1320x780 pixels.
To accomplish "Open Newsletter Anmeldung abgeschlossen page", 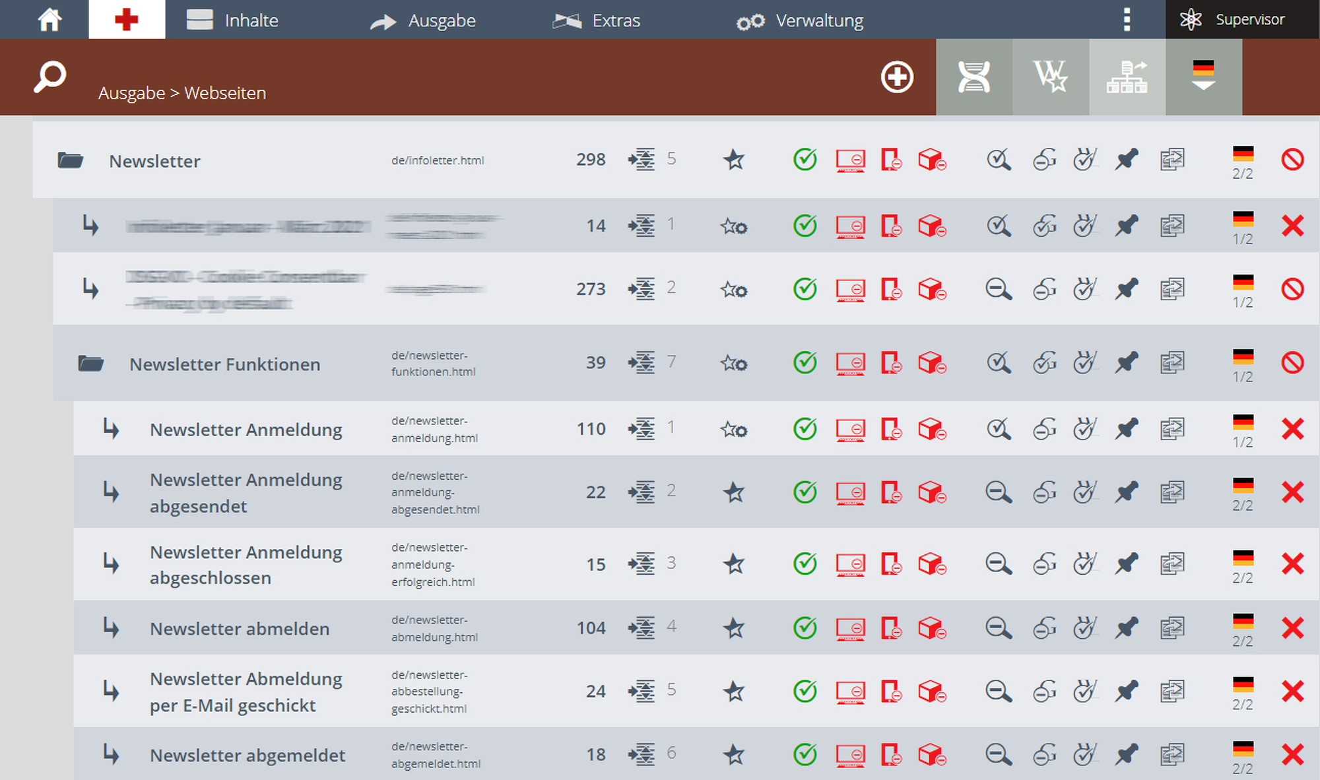I will (x=246, y=565).
